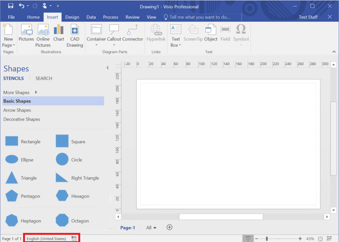Open the Container gallery dropdown
This screenshot has height=242, width=339.
click(96, 45)
